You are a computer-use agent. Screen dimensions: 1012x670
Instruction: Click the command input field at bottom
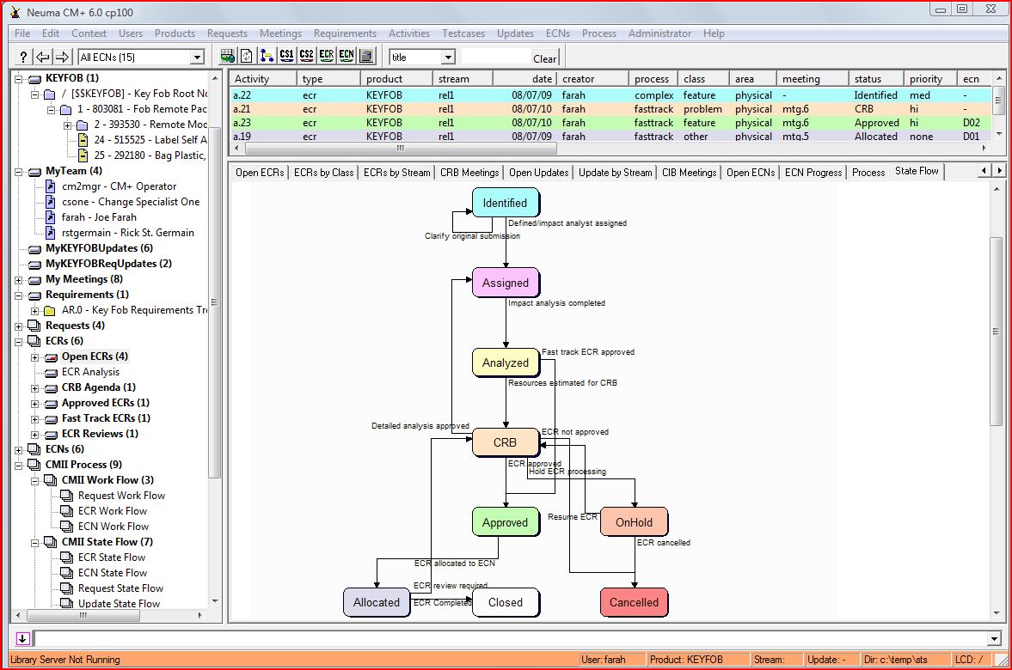pyautogui.click(x=511, y=638)
